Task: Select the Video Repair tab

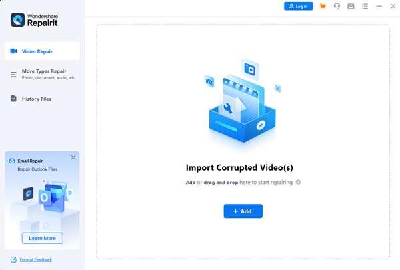Action: [x=42, y=51]
